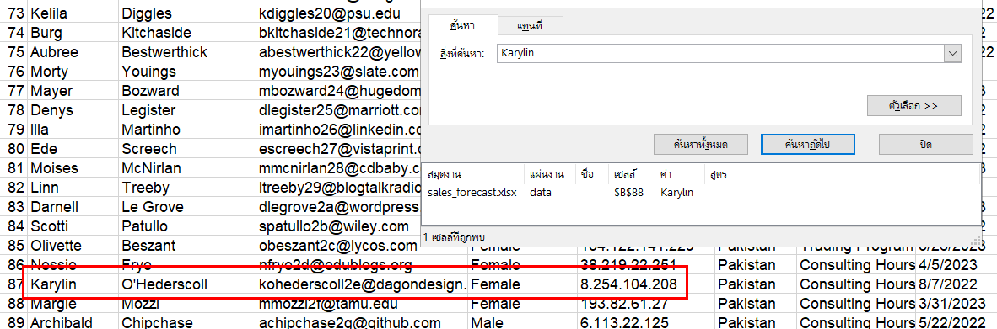Select date cell 5/22/2022
Screen dimensions: 997x329
tap(957, 322)
